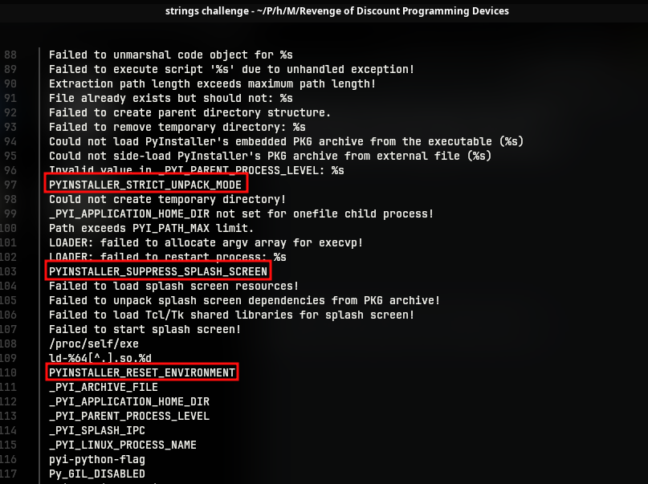648x484 pixels.
Task: Click 'Failed to create parent directory structure.' text
Action: click(x=190, y=112)
